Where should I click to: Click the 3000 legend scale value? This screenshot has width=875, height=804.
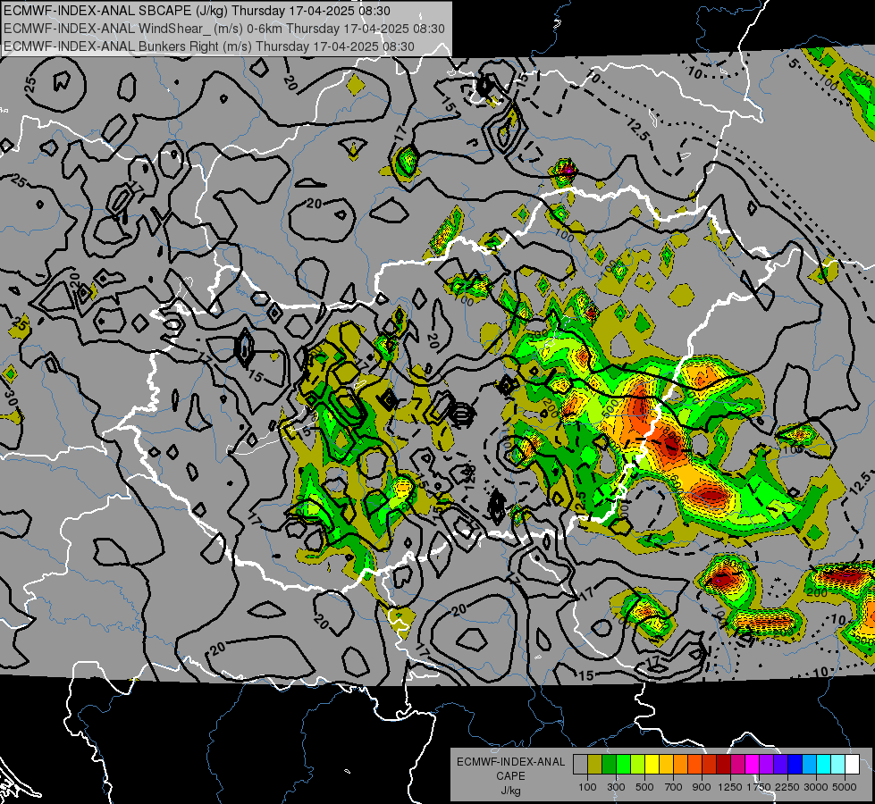tap(816, 787)
